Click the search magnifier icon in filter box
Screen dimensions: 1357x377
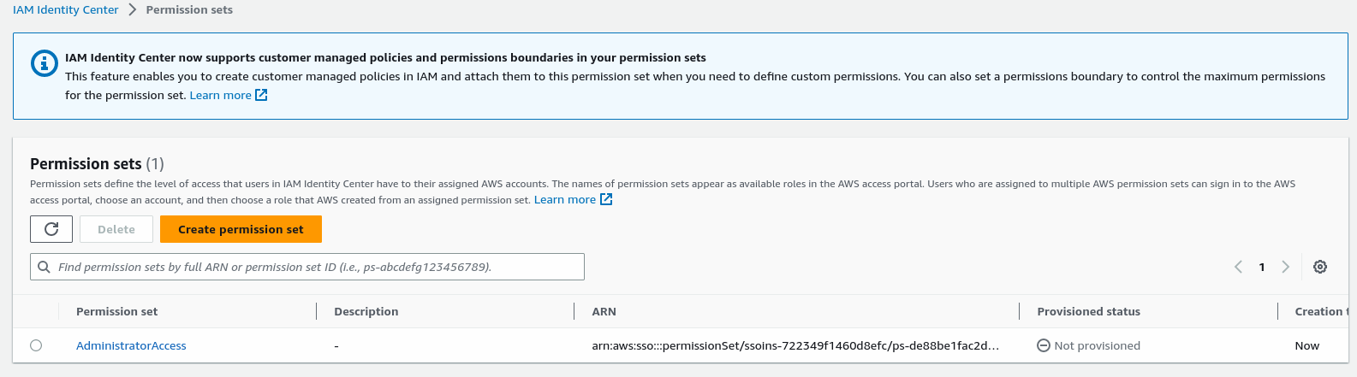(45, 267)
